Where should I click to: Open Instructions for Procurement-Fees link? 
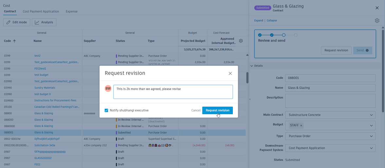pyautogui.click(x=55, y=100)
